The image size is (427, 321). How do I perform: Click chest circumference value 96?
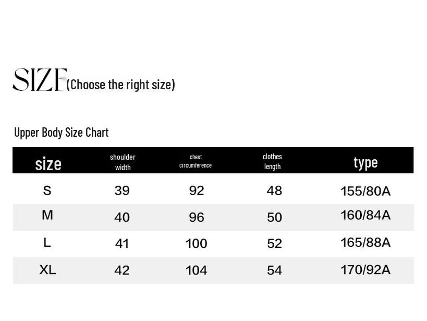click(x=197, y=217)
